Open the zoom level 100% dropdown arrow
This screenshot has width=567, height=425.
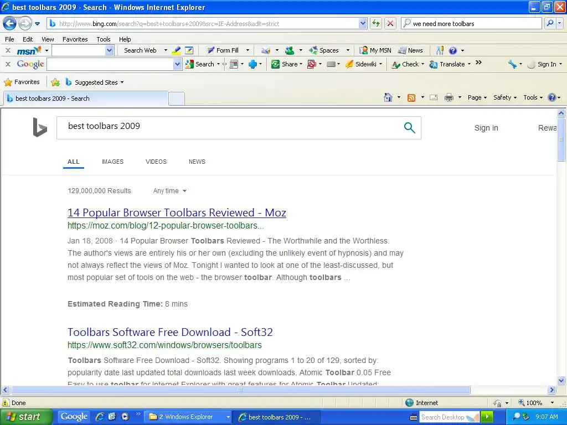pos(552,403)
